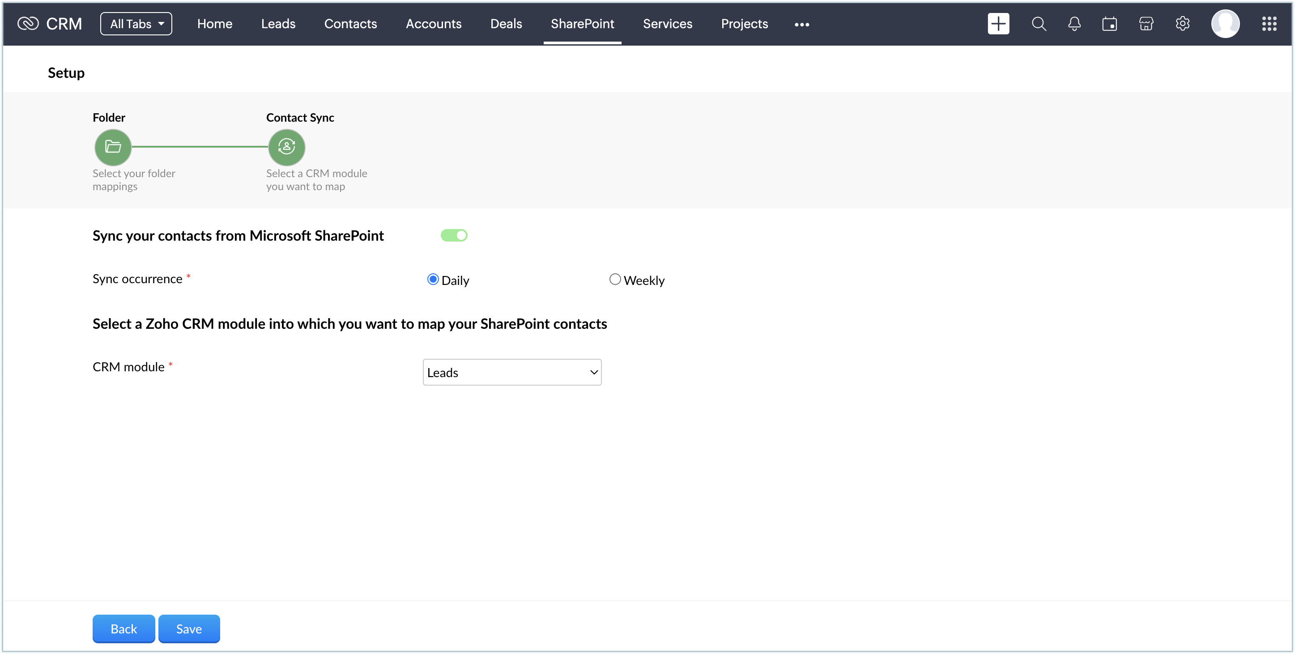Open the search magnifier icon
The image size is (1295, 654).
click(1039, 24)
